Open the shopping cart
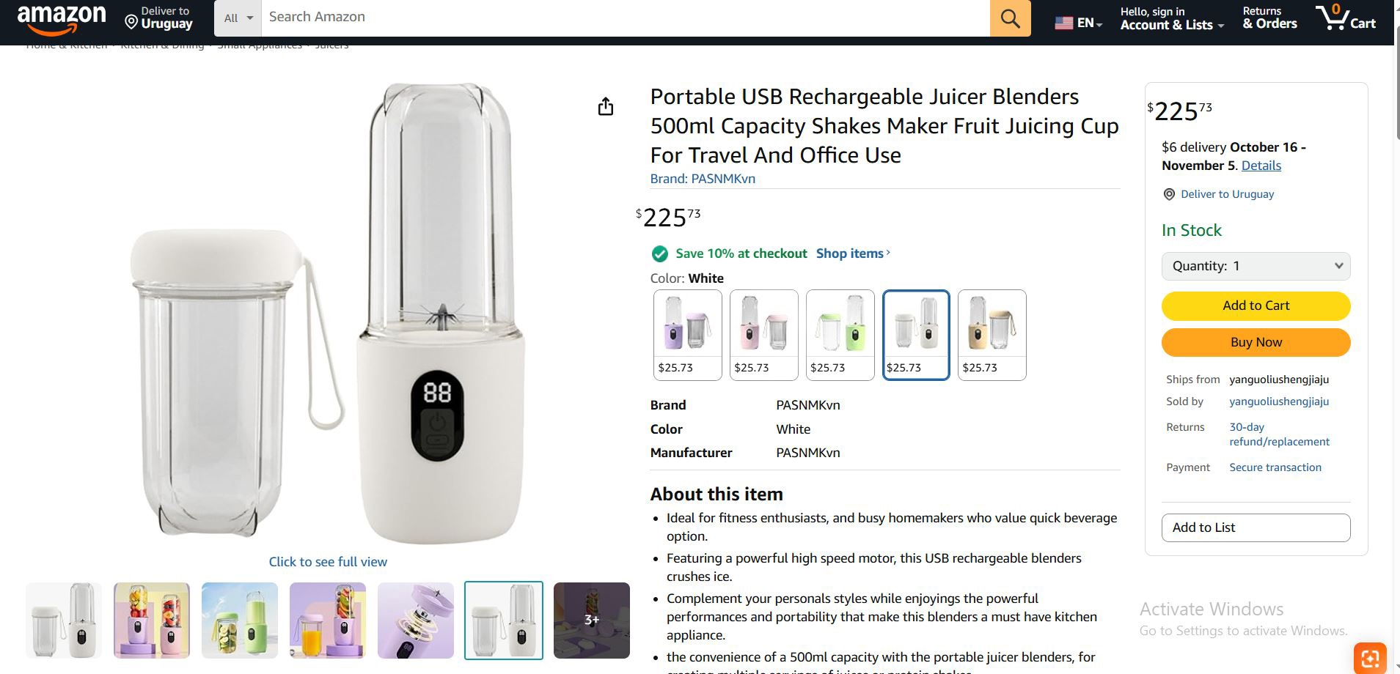Screen dimensions: 1400x674 (x=1346, y=18)
